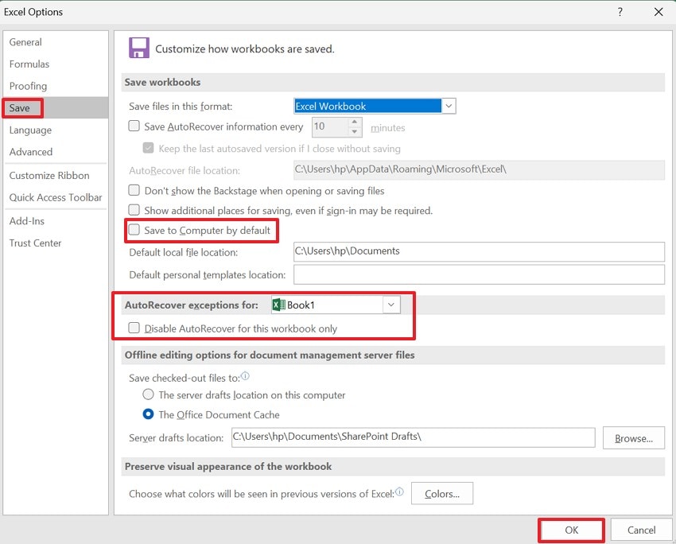Image resolution: width=676 pixels, height=544 pixels.
Task: Check Save to Computer by default
Action: click(x=133, y=231)
